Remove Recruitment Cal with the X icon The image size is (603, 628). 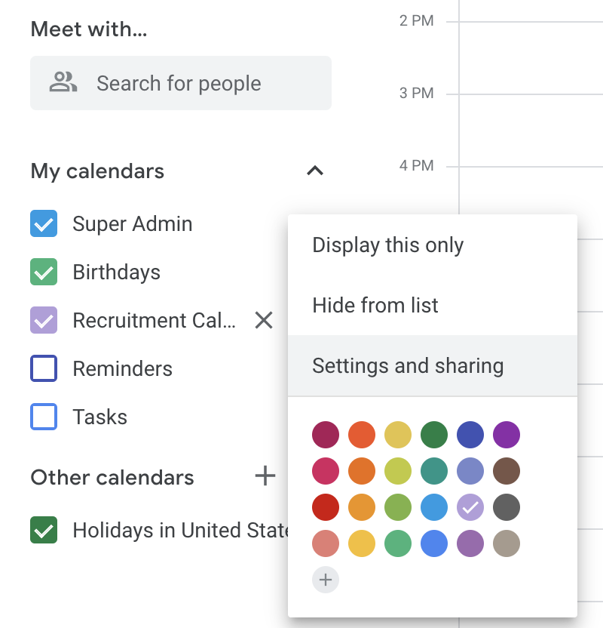tap(263, 320)
